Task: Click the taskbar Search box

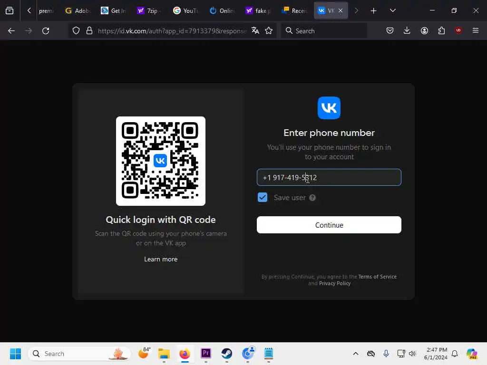Action: click(x=79, y=354)
